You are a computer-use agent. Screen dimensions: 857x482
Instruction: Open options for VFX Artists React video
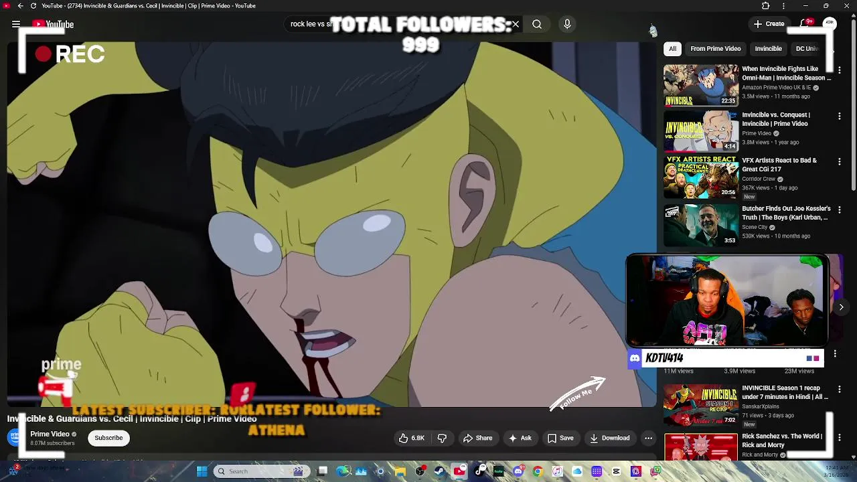(839, 161)
